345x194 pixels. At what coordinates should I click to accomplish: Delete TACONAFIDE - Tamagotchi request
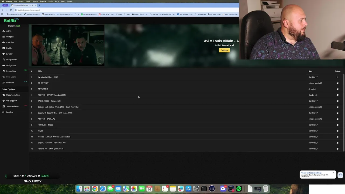click(337, 101)
